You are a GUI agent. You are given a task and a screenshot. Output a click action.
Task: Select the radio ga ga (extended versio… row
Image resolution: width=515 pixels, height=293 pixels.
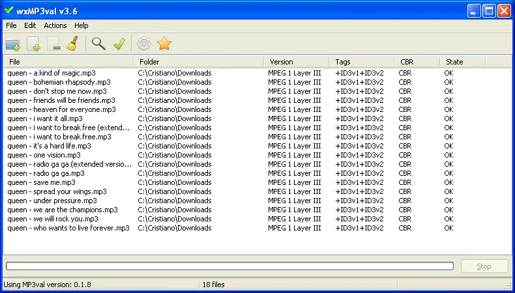click(x=70, y=164)
